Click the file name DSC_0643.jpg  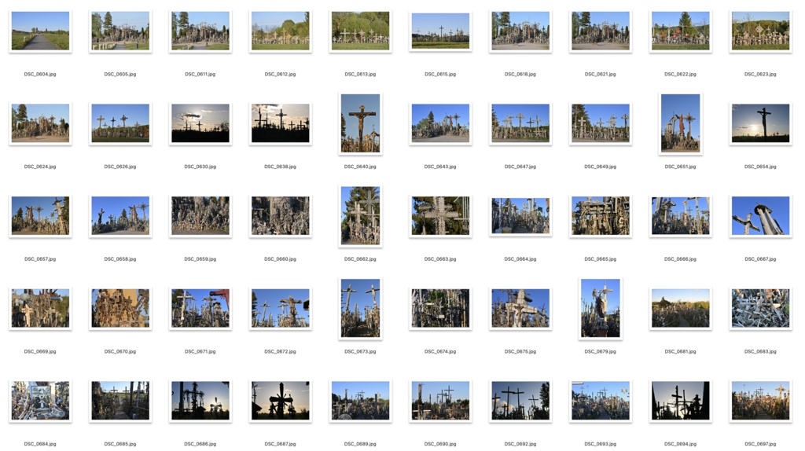(x=440, y=167)
